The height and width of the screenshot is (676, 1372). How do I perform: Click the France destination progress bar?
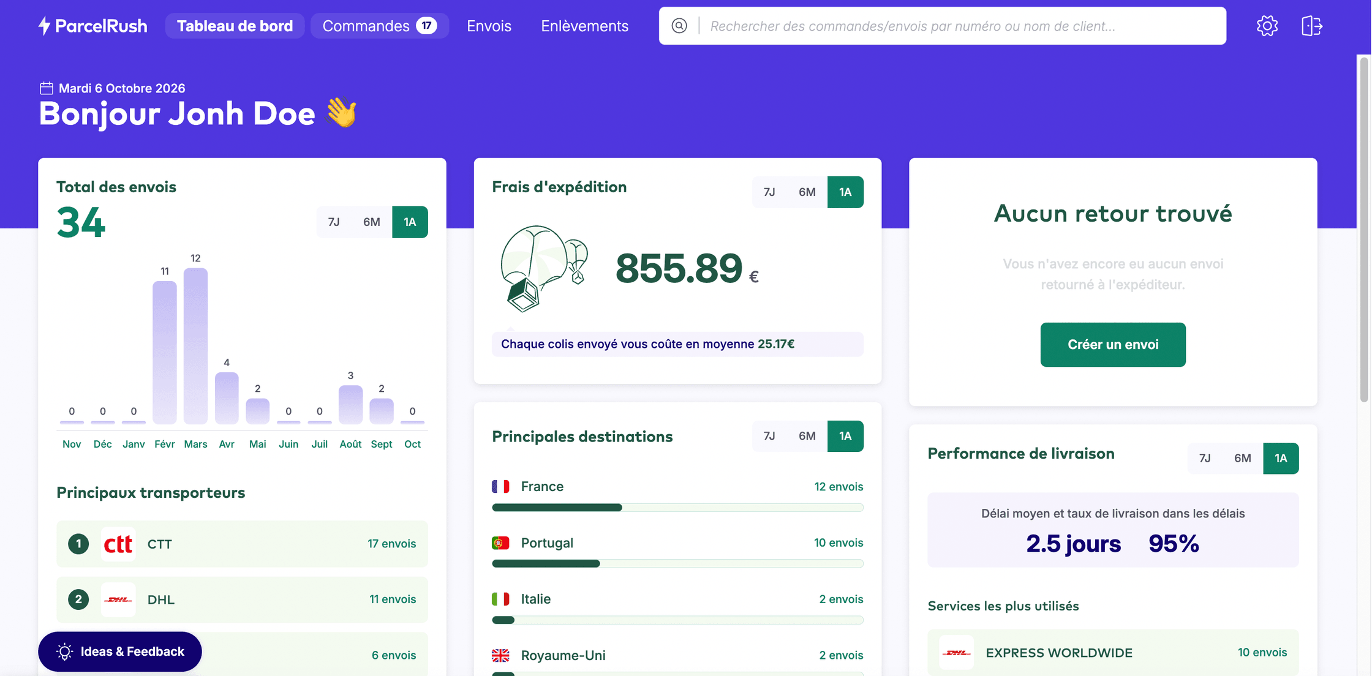[677, 508]
